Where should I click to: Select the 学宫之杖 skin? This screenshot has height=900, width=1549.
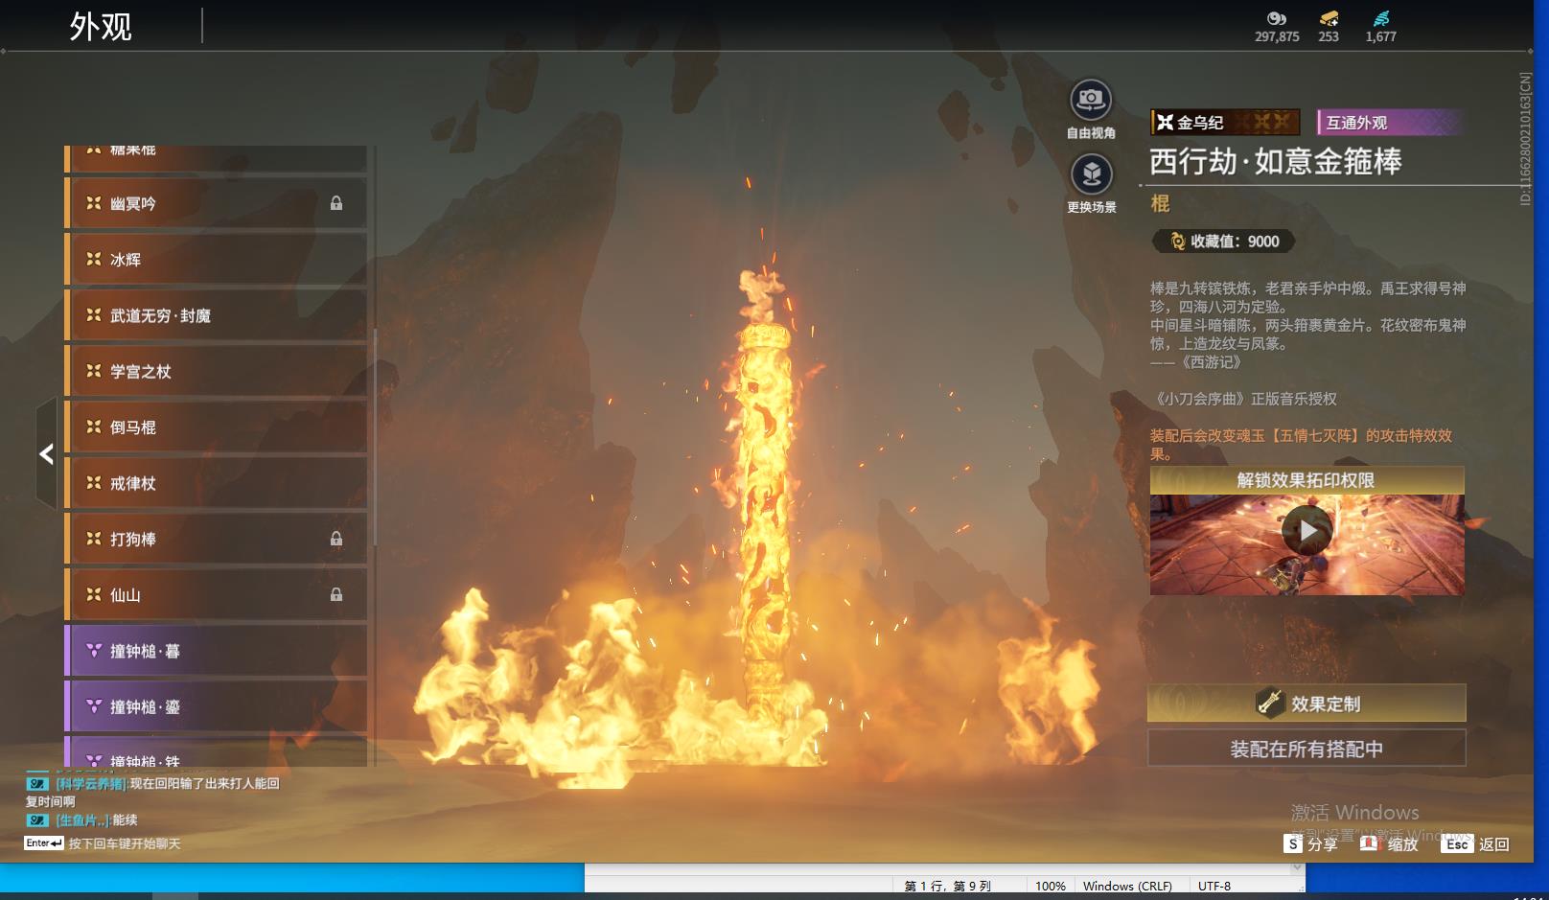coord(216,371)
